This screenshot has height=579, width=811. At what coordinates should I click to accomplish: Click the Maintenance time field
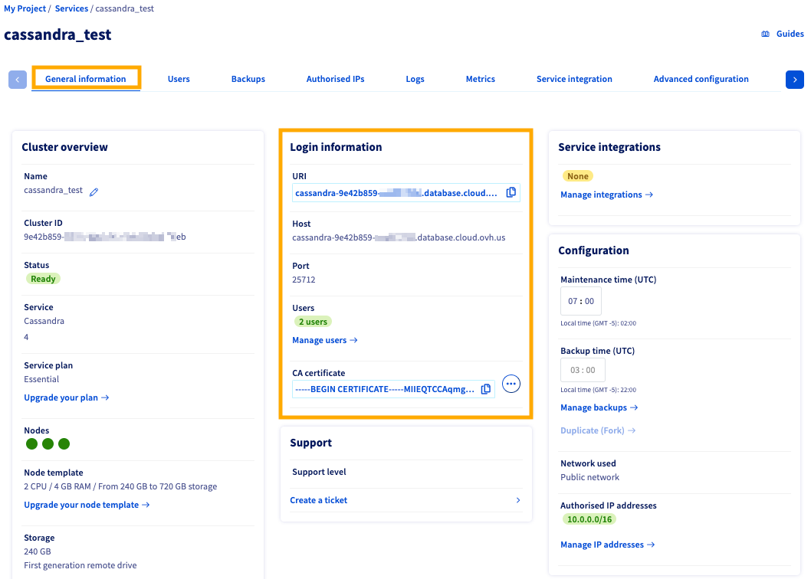click(580, 300)
